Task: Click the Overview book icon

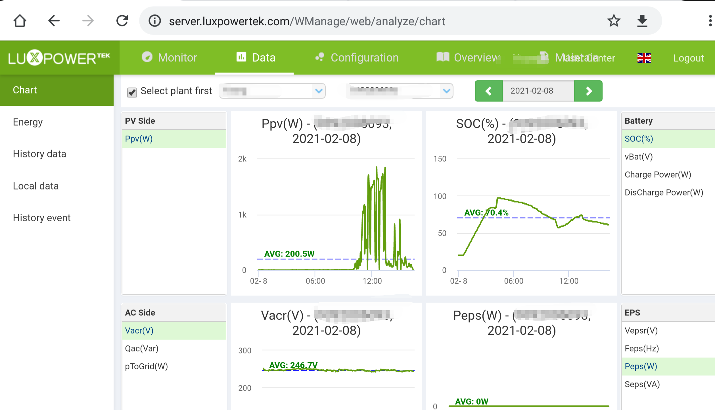Action: click(443, 57)
